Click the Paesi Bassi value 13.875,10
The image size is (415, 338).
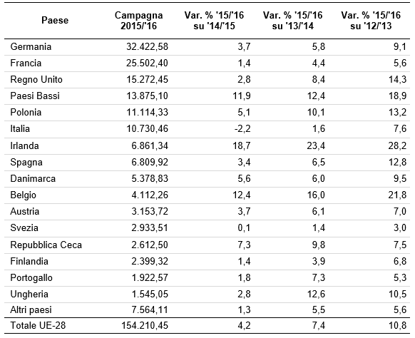point(147,96)
